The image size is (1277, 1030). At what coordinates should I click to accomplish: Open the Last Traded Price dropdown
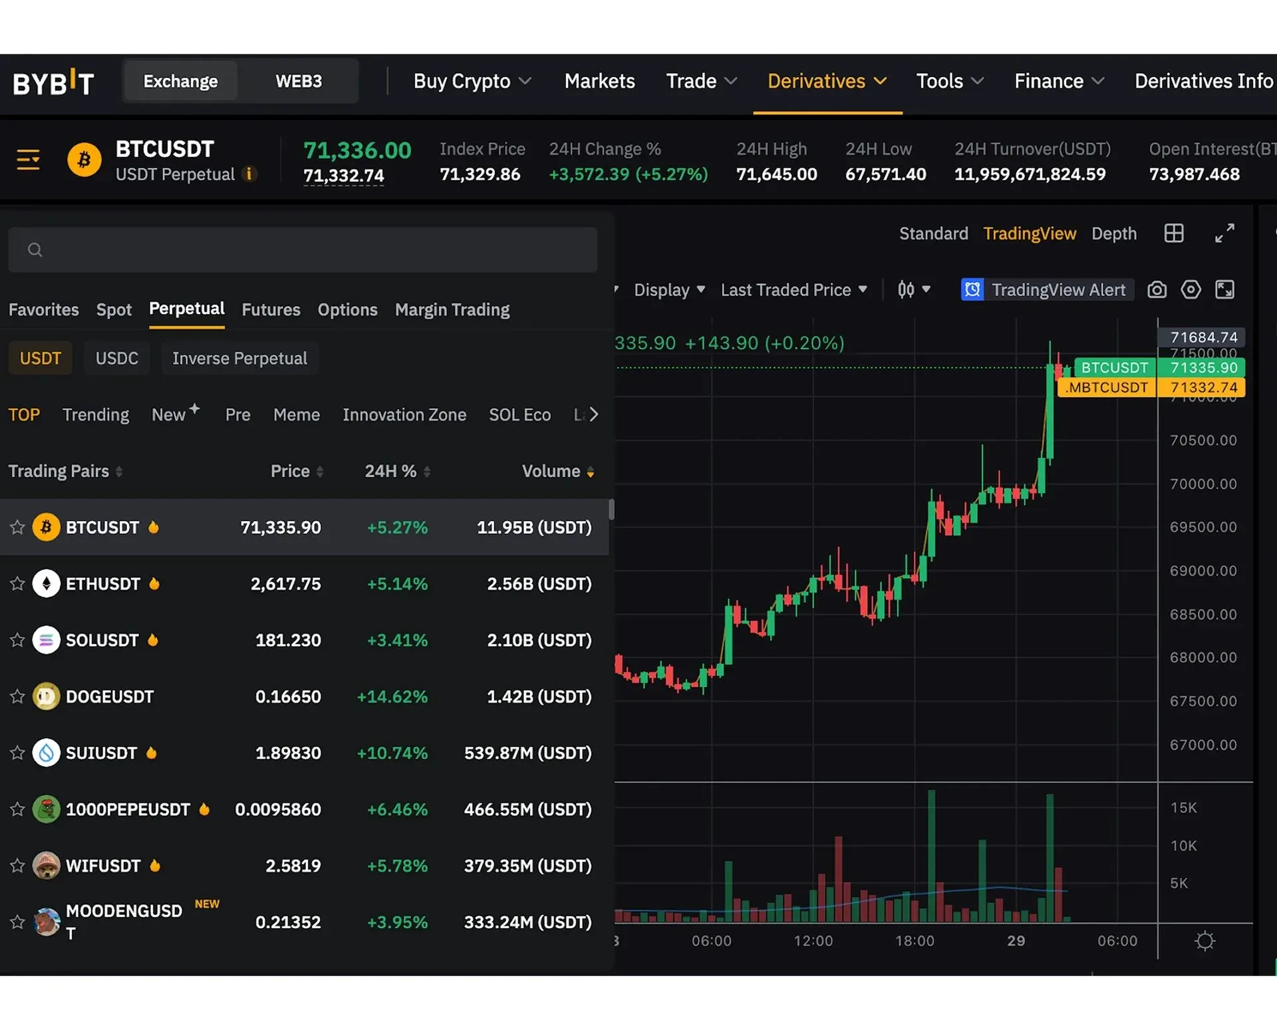(793, 289)
